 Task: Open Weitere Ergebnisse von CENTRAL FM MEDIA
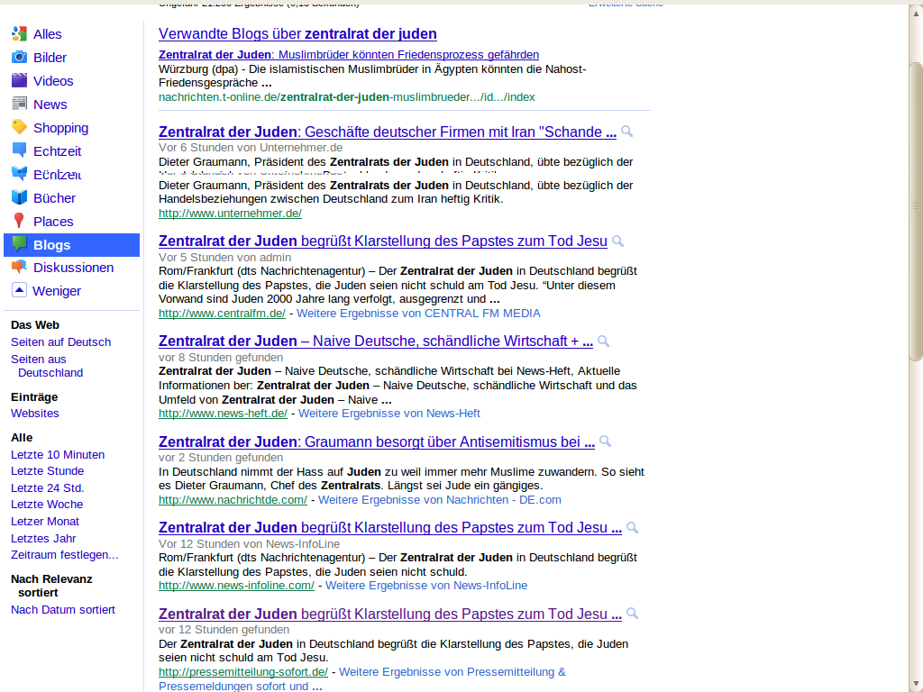pyautogui.click(x=418, y=313)
